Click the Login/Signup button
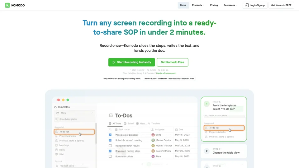This screenshot has width=299, height=168. pyautogui.click(x=255, y=5)
